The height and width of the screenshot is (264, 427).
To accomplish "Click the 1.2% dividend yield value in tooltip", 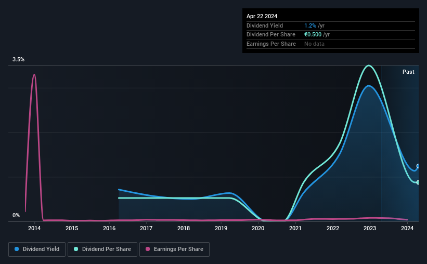I will (310, 25).
